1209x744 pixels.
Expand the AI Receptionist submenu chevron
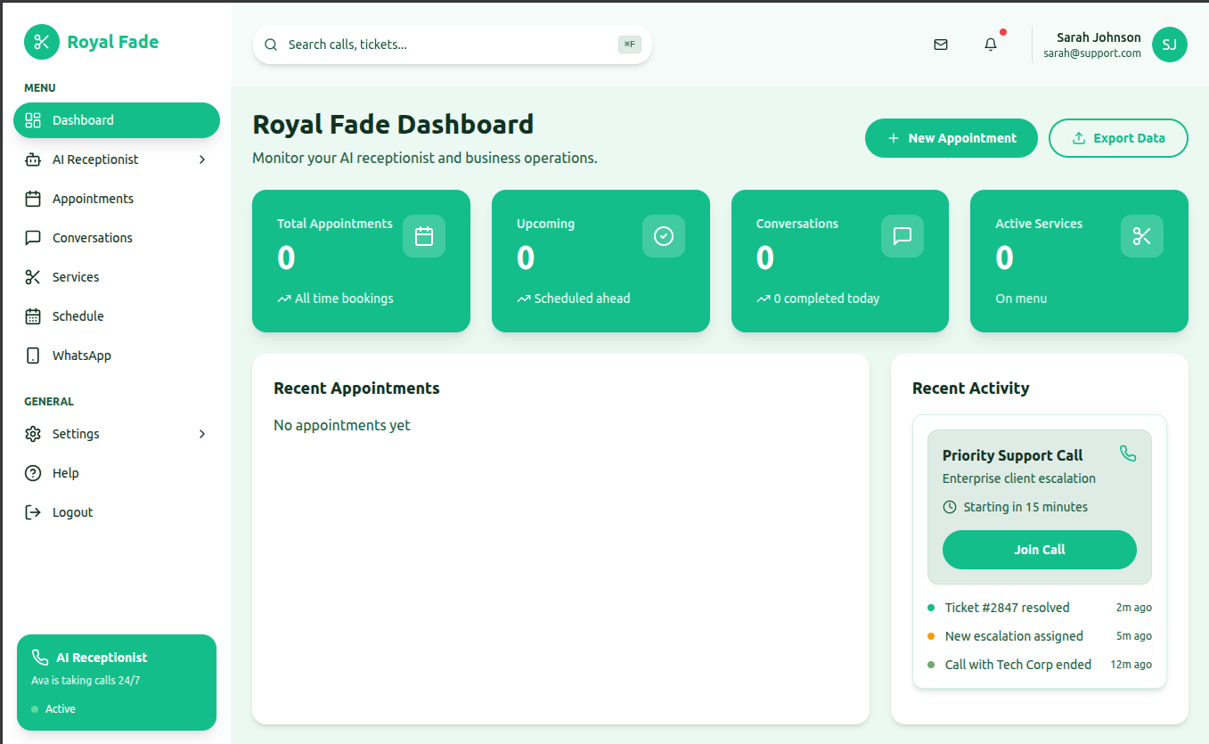pos(202,159)
